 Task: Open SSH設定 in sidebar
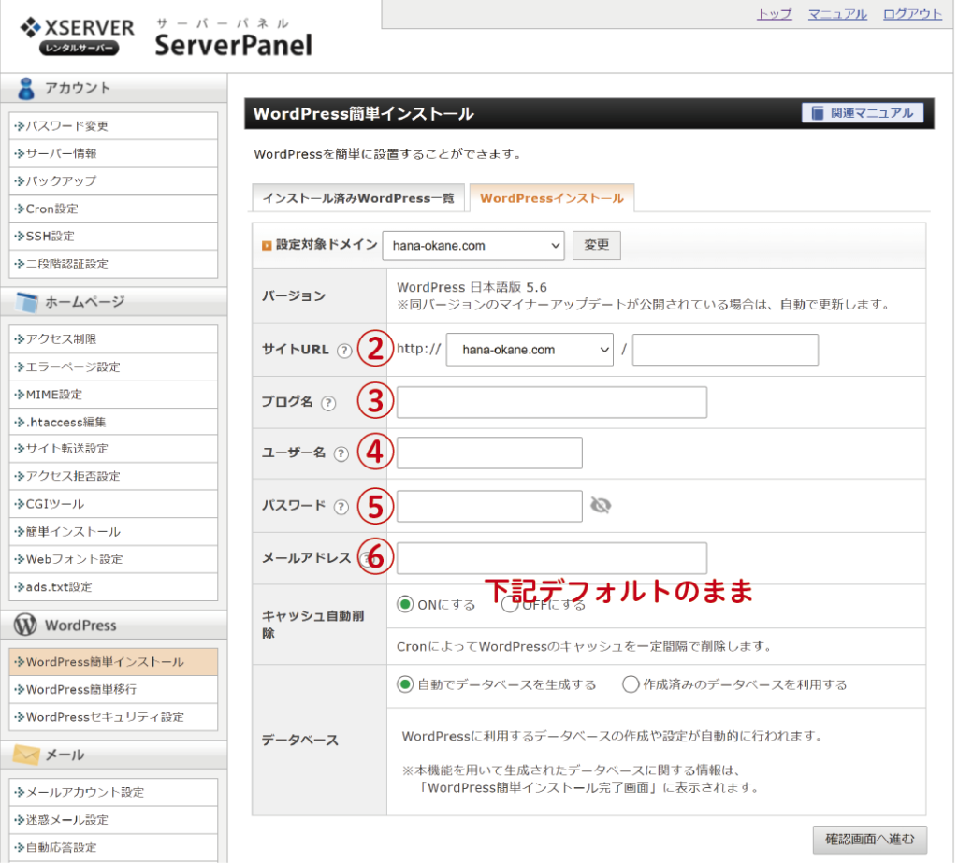[x=113, y=237]
